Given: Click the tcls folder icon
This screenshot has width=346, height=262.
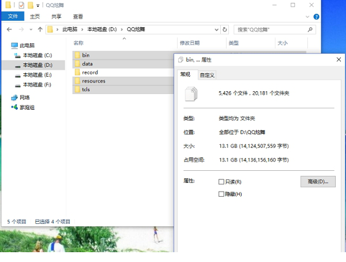Looking at the screenshot, I should click(77, 89).
